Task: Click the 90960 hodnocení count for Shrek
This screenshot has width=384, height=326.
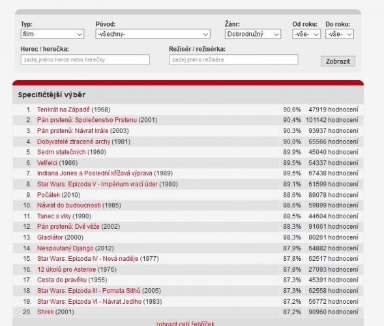Action: pyautogui.click(x=333, y=312)
